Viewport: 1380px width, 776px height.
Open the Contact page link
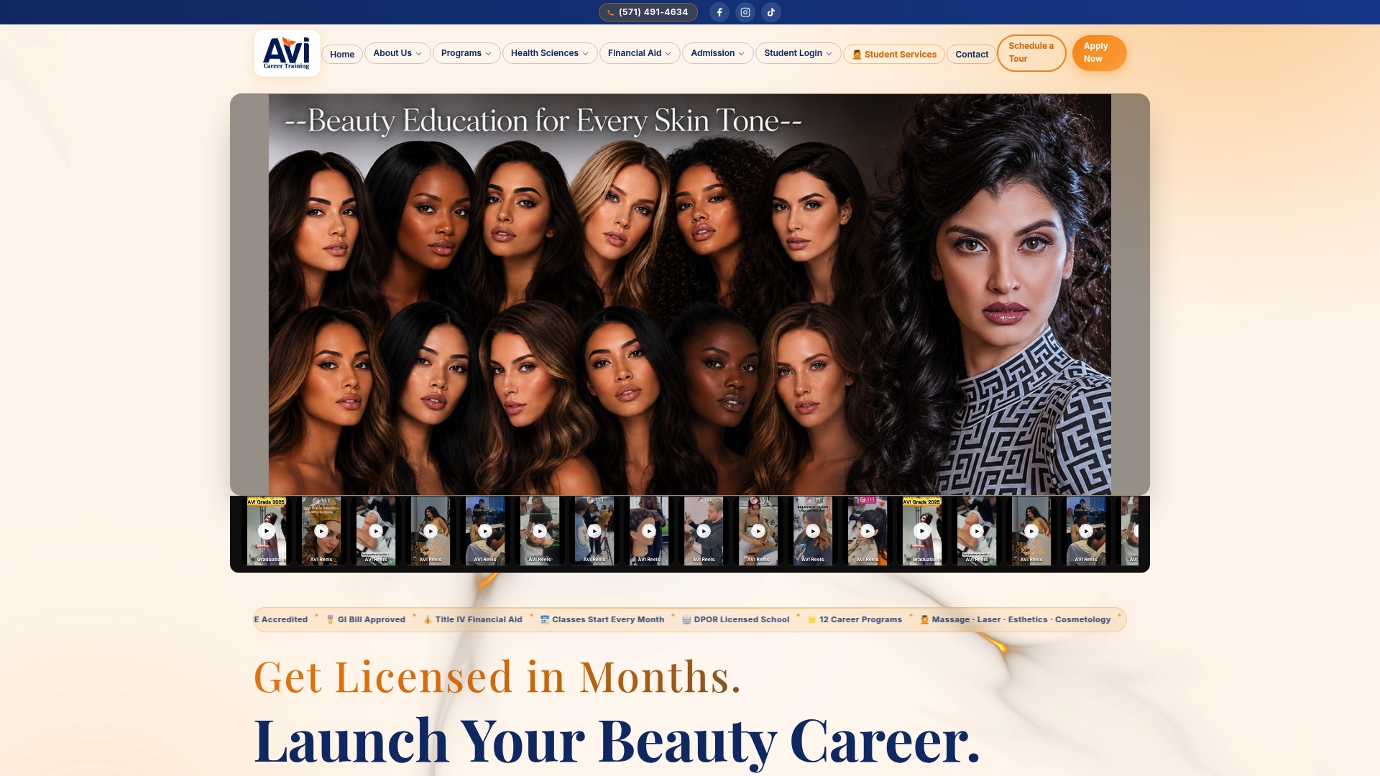click(x=972, y=55)
